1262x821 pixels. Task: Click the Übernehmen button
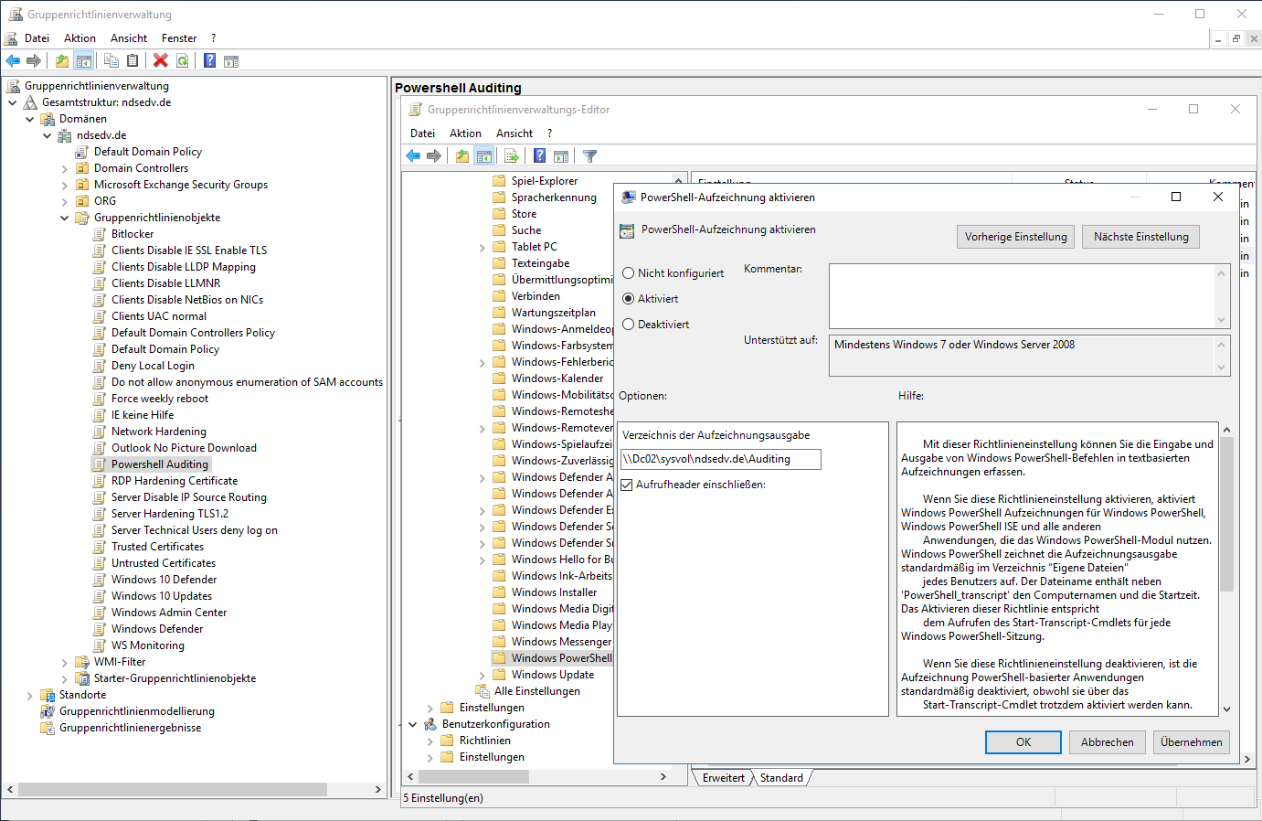1191,742
